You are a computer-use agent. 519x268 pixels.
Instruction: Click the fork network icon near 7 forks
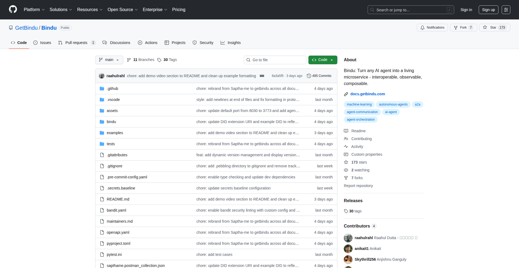346,178
